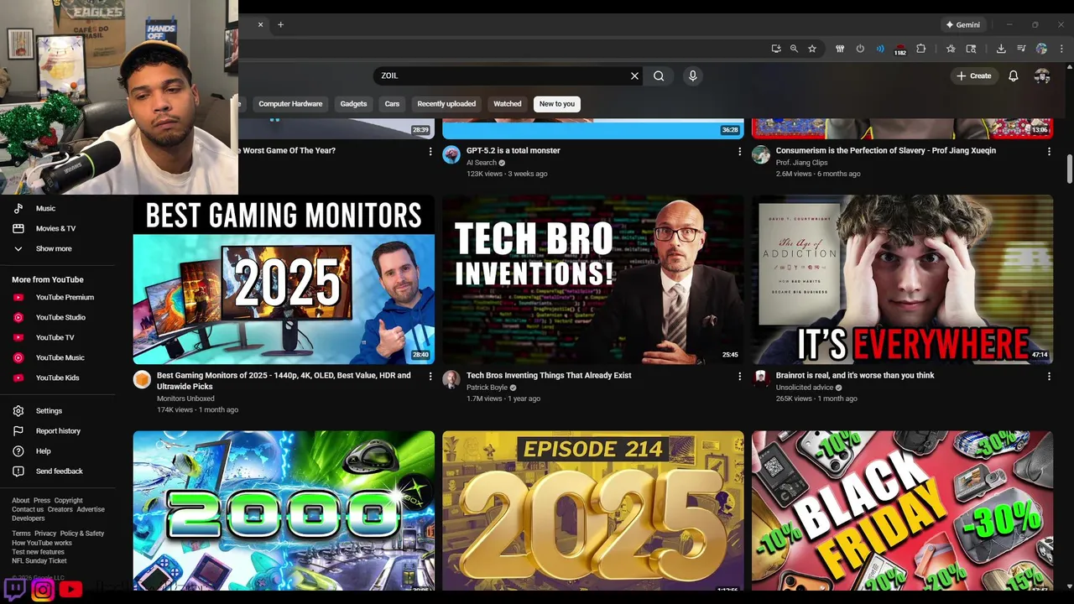Click the page vertical scrollbar thumb

(1070, 169)
